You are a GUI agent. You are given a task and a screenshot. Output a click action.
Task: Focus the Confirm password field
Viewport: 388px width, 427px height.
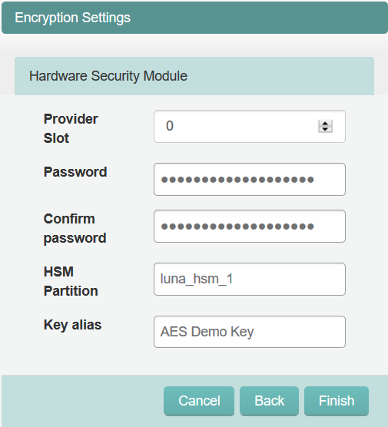coord(249,227)
